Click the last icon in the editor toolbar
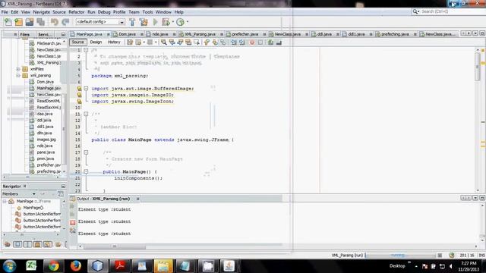 click(279, 42)
